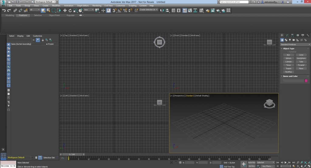Toggle the 3D Snaps button
311x168 pixels.
114,10
